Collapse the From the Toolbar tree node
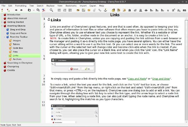Viewport: 188px width, 127px height. [5, 37]
